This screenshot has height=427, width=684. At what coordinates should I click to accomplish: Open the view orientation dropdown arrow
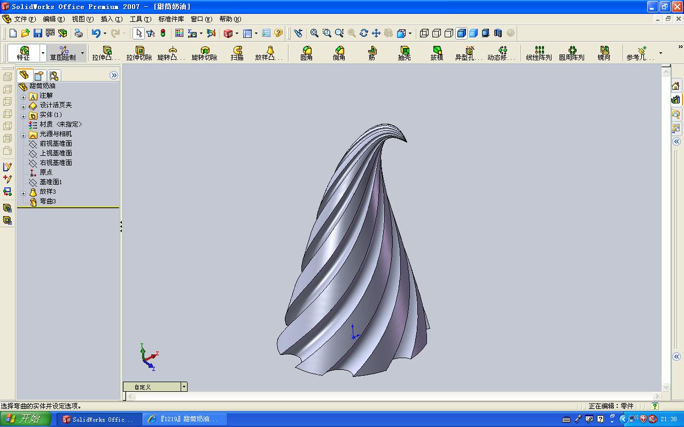pyautogui.click(x=410, y=33)
